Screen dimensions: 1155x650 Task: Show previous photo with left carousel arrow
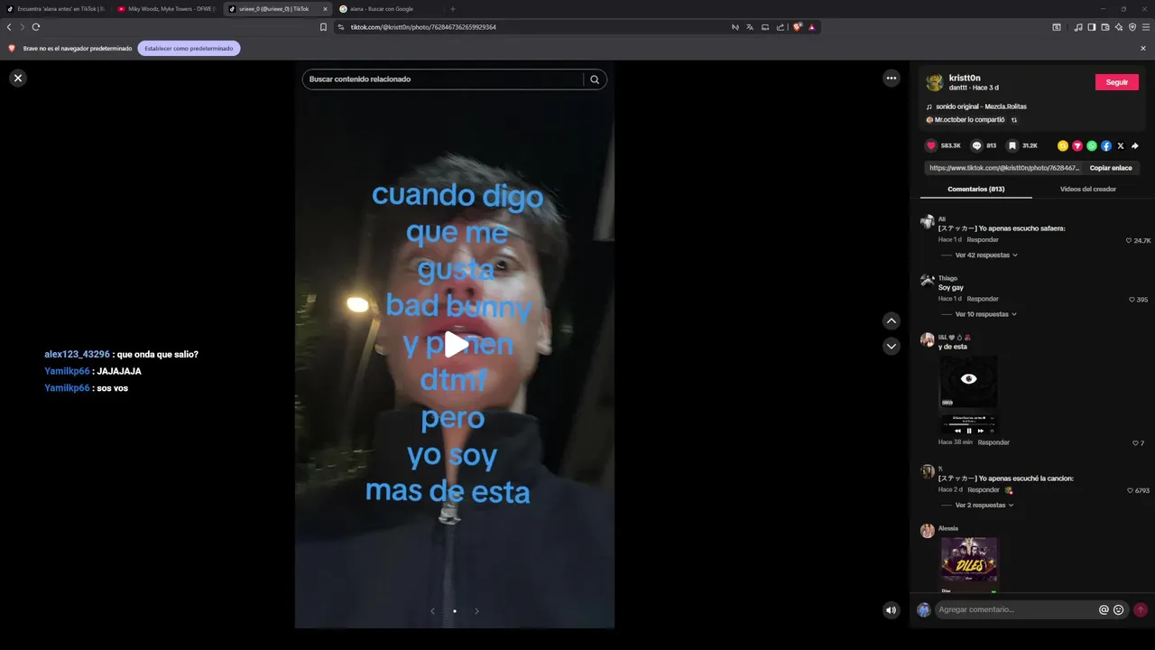coord(432,611)
